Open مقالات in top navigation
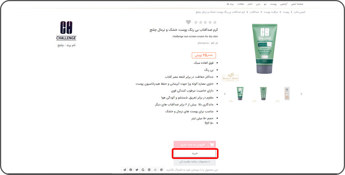This screenshot has height=175, width=345. click(240, 4)
